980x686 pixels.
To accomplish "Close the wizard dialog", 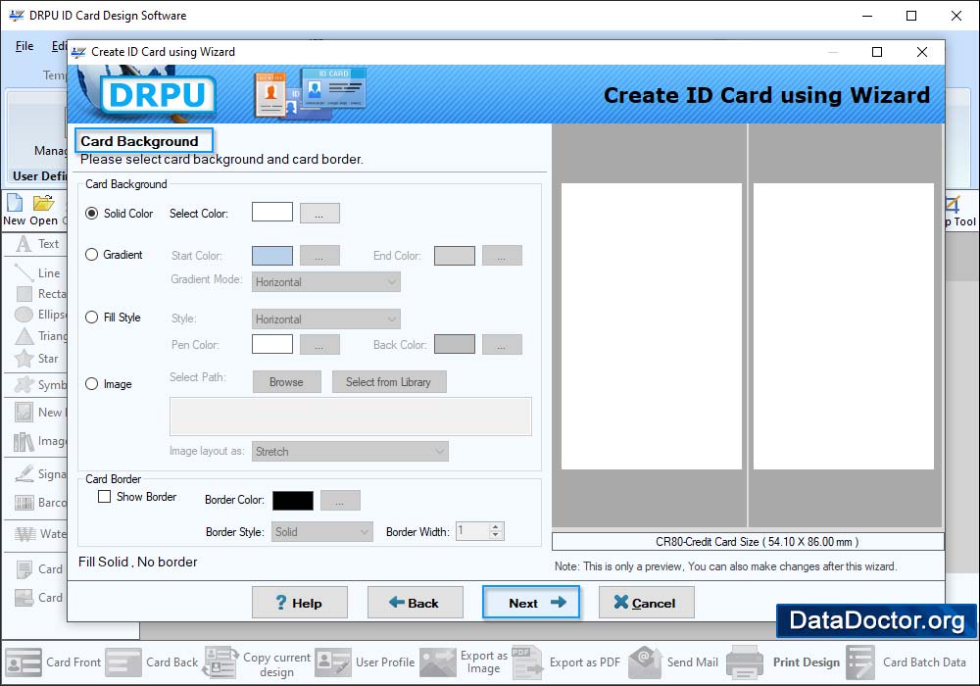I will (x=922, y=52).
